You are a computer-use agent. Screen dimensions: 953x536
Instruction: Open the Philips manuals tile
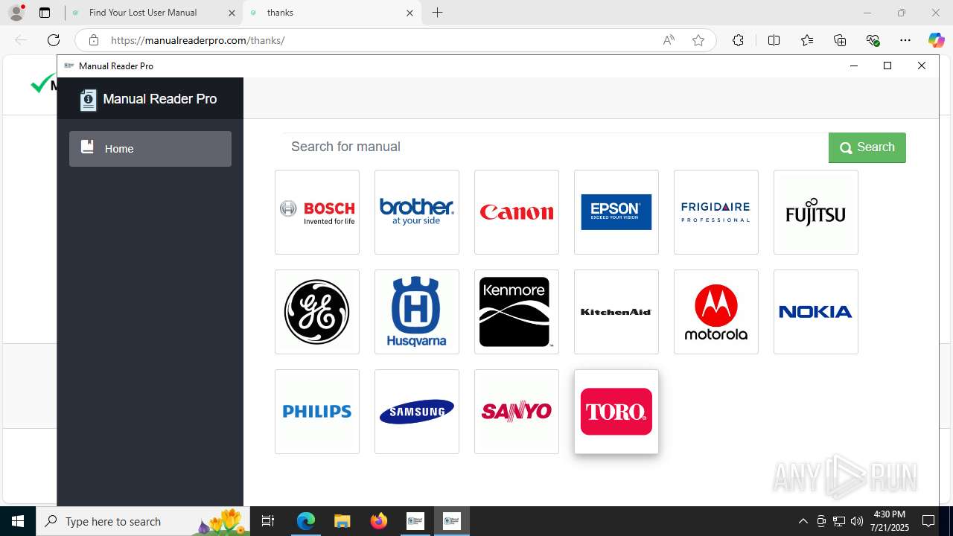(317, 412)
